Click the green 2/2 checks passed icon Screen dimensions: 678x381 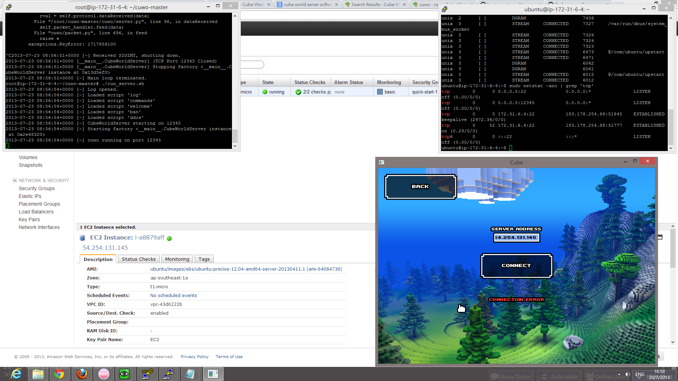click(x=298, y=92)
